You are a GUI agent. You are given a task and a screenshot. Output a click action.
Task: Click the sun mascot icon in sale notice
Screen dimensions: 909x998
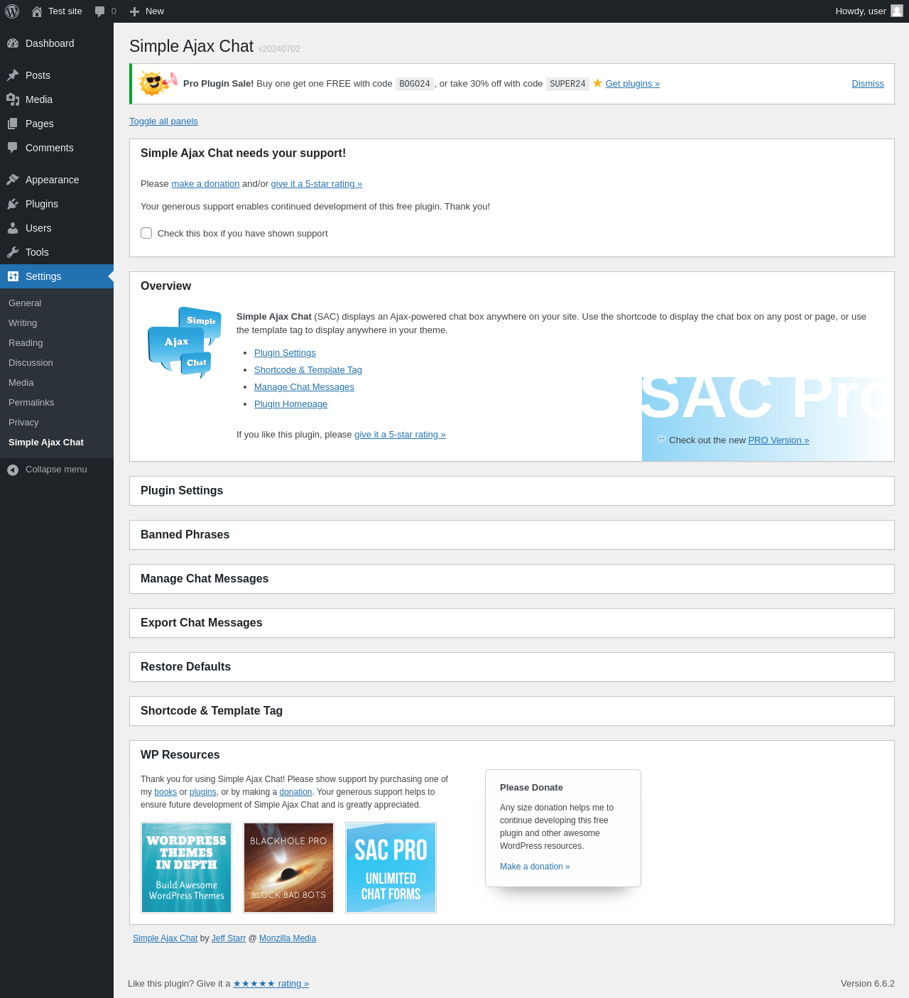tap(157, 83)
